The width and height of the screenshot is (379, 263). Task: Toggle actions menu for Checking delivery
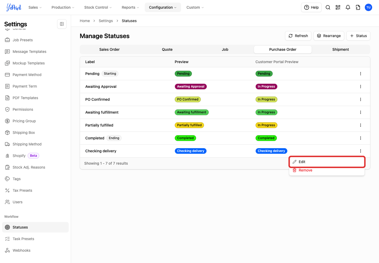pyautogui.click(x=361, y=151)
